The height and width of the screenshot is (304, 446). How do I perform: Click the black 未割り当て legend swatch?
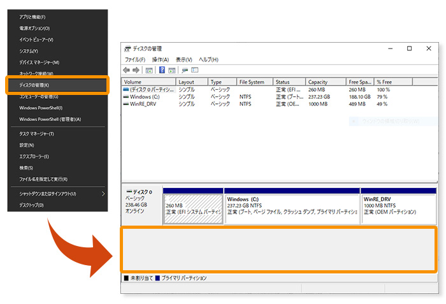(x=126, y=278)
